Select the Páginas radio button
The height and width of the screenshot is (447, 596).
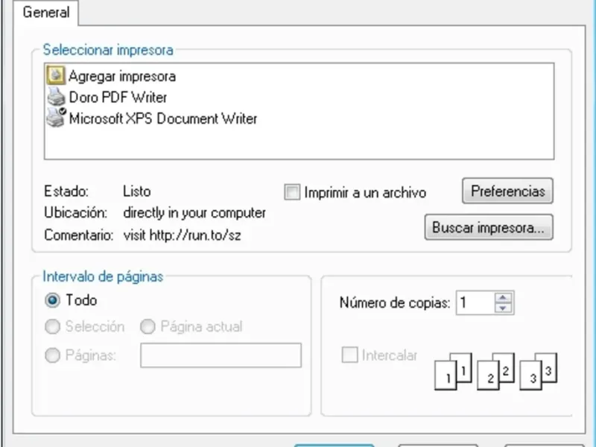[x=52, y=355]
